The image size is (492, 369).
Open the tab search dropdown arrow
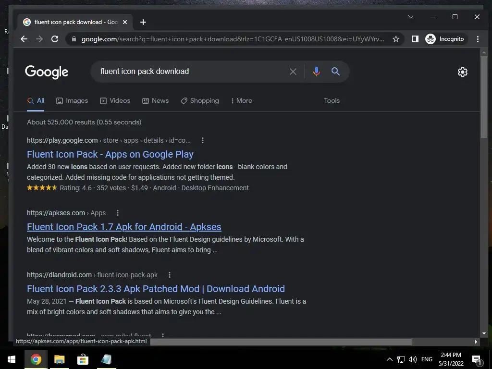411,17
